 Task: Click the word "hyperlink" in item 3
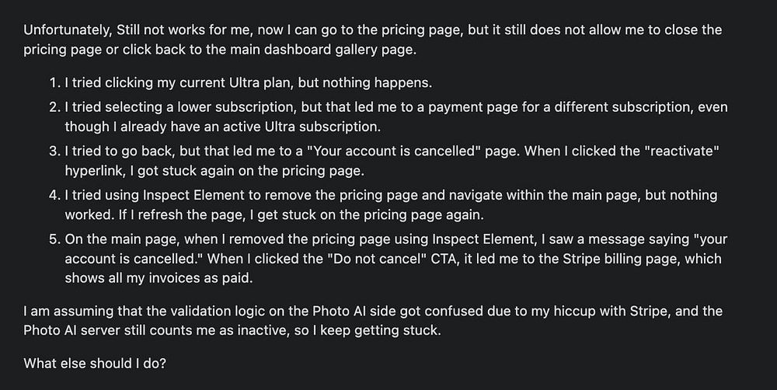[x=95, y=171]
